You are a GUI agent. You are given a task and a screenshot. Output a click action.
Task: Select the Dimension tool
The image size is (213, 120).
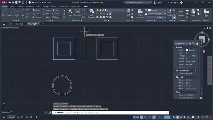click(77, 12)
